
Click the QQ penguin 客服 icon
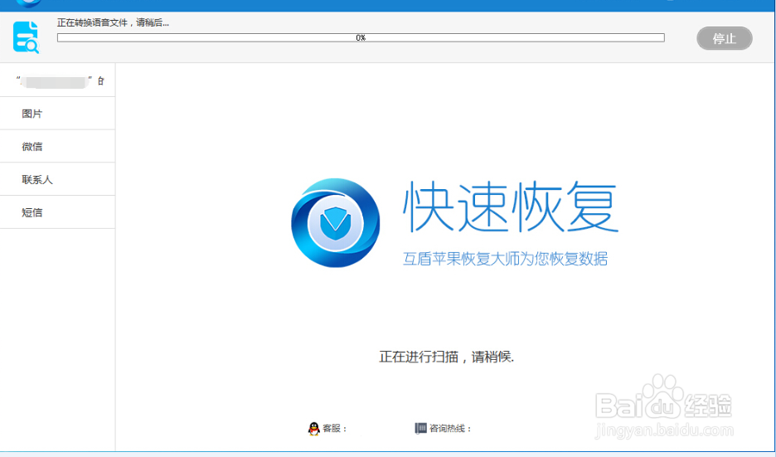[313, 428]
